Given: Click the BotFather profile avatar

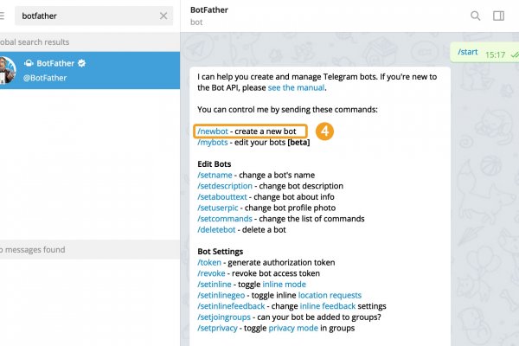Looking at the screenshot, I should click(5, 70).
